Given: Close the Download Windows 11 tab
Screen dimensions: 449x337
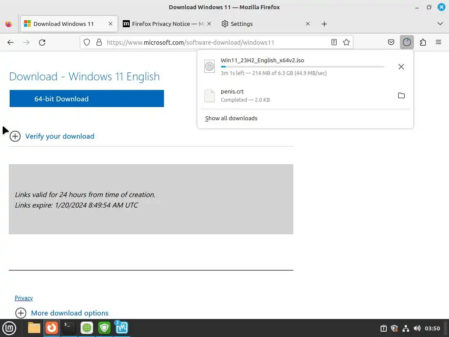Looking at the screenshot, I should tap(110, 24).
